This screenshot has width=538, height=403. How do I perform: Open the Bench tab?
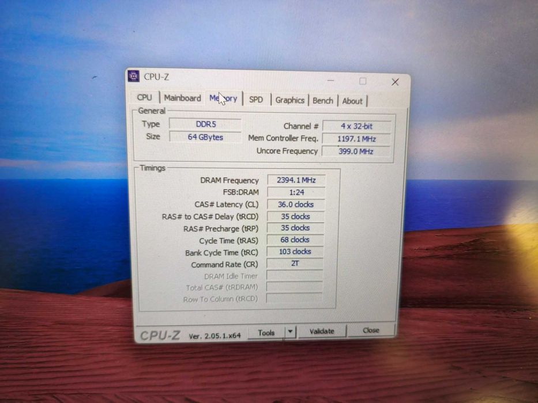coord(323,101)
